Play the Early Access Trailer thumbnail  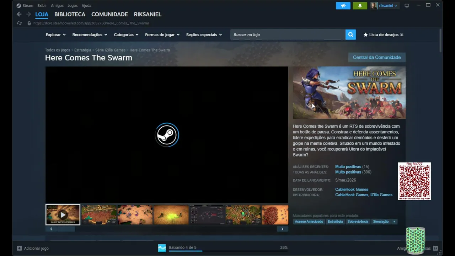63,215
